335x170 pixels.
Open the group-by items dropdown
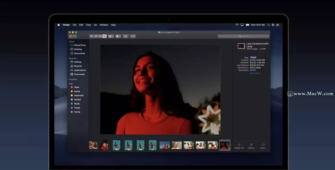[111, 36]
